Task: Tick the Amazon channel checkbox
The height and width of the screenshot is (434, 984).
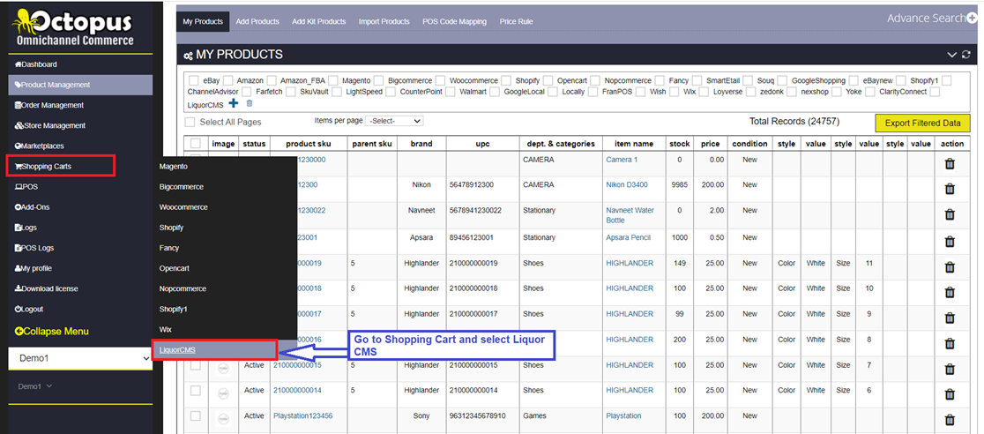Action: pyautogui.click(x=227, y=80)
